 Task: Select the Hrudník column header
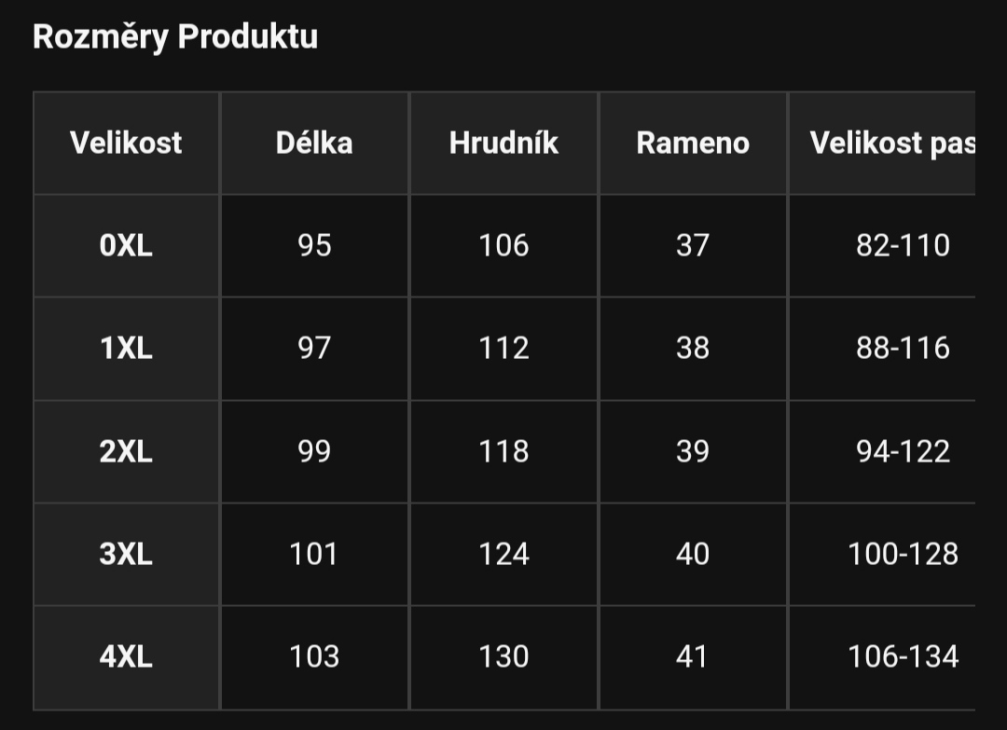[504, 144]
